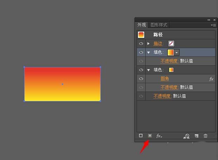Expand the 描边 stroke row triangle
Image resolution: width=218 pixels, height=160 pixels.
(148, 44)
